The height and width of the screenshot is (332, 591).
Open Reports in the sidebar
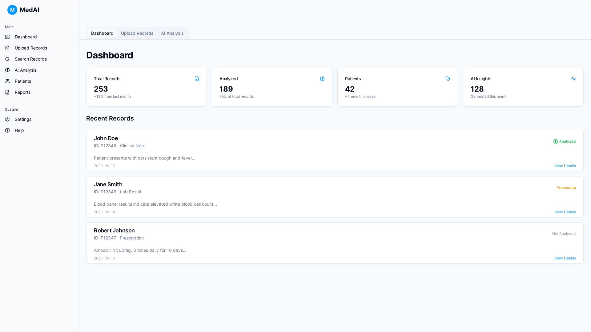(x=39, y=92)
